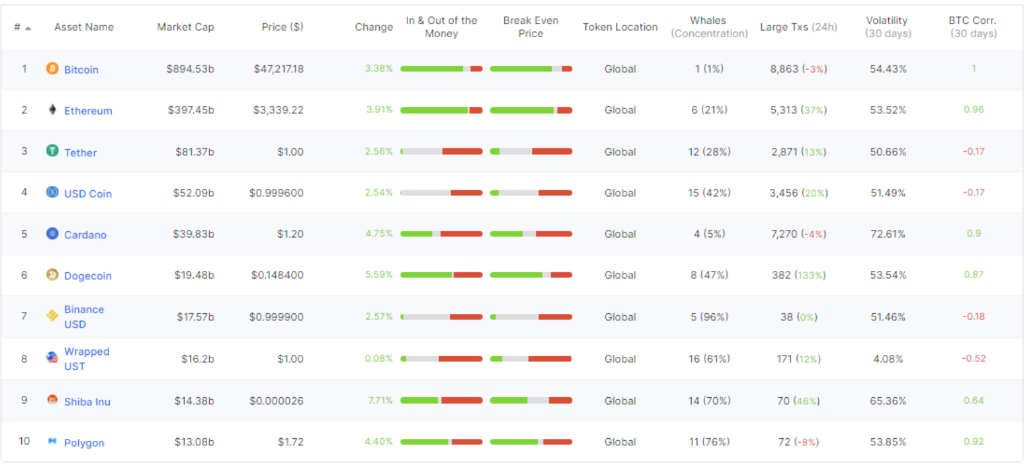Click Bitcoin large txs 8,863 (-3%)
This screenshot has height=469, width=1028.
pos(798,69)
